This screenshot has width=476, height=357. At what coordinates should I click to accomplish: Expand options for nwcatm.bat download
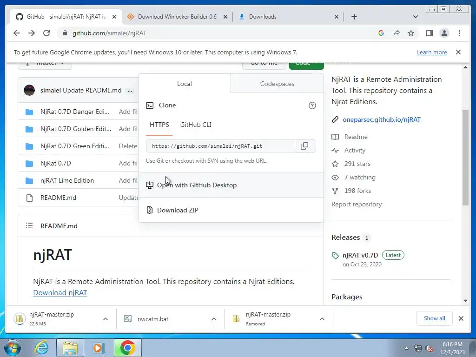pyautogui.click(x=214, y=319)
